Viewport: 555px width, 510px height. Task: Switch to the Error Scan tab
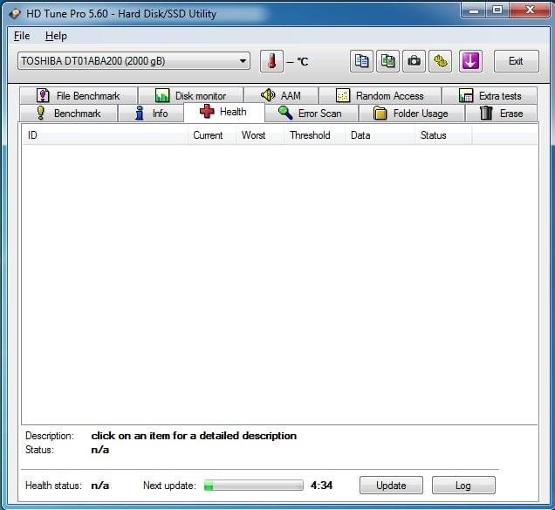pos(311,114)
